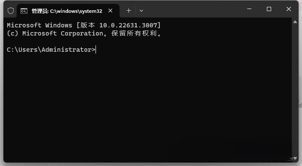Screen dimensions: 302x166
Task: Expand the new tab profile dropdown chevron
Action: (141, 11)
